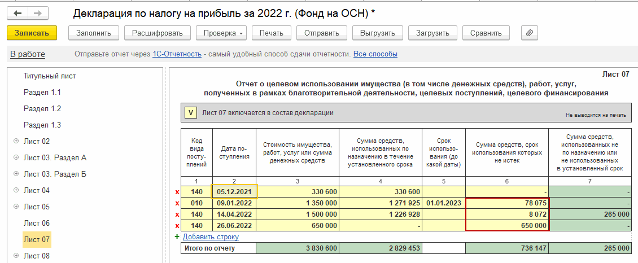Image resolution: width=638 pixels, height=263 pixels.
Task: Click the total cell 2 829 453
Action: tap(381, 248)
